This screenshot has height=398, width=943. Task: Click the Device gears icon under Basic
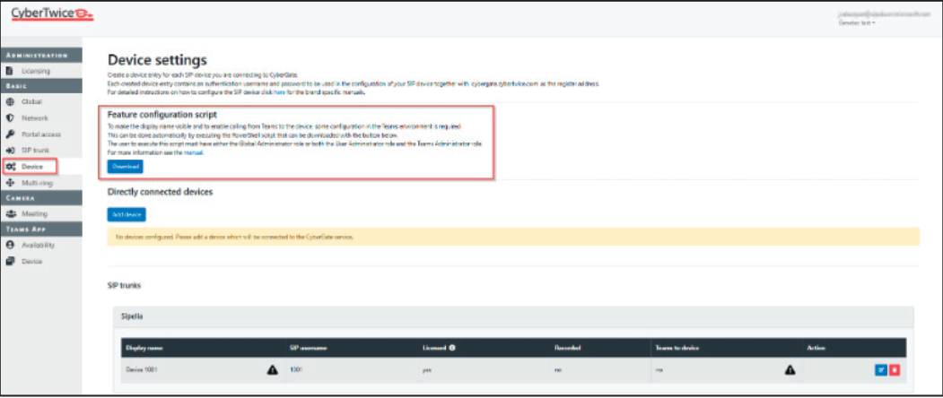click(11, 167)
